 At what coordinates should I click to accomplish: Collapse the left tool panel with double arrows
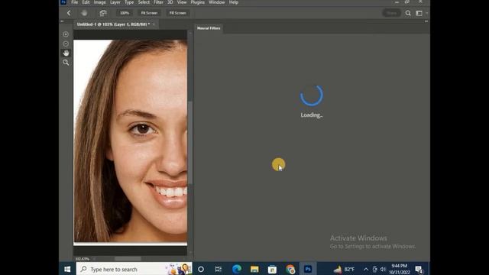pos(62,21)
